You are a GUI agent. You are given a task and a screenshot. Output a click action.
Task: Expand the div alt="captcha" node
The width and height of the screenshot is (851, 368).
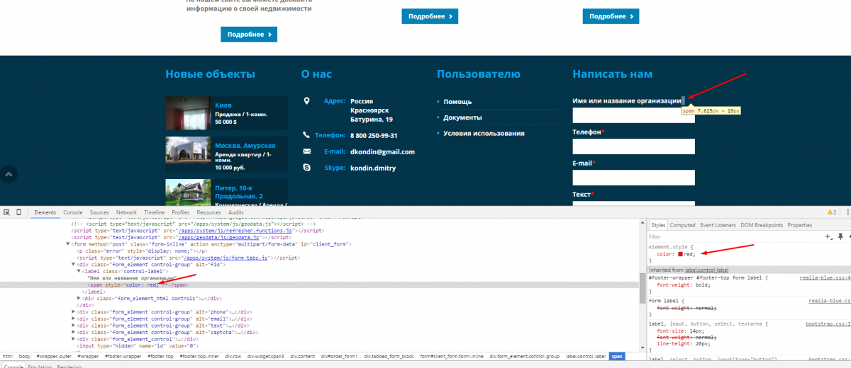coord(74,333)
